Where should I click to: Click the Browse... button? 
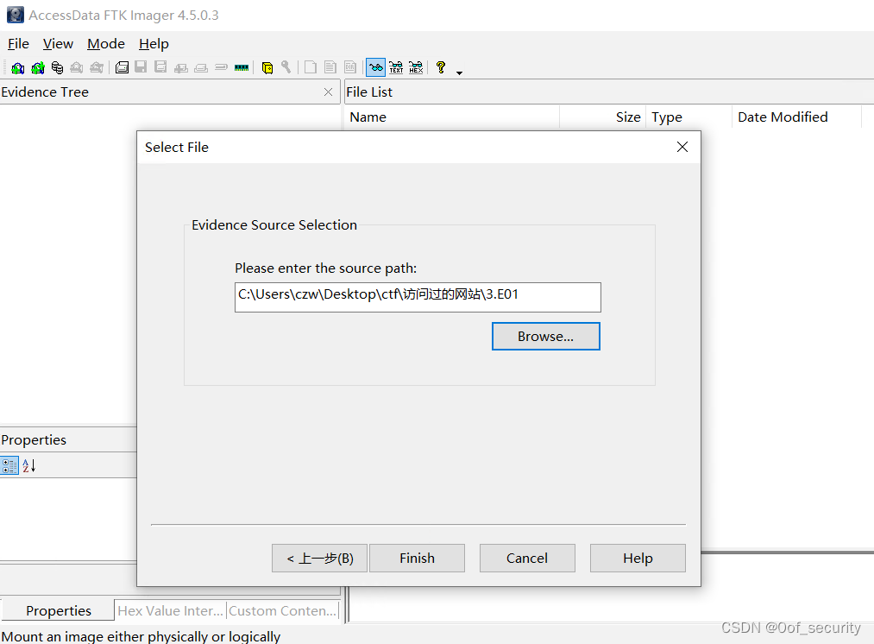click(545, 336)
